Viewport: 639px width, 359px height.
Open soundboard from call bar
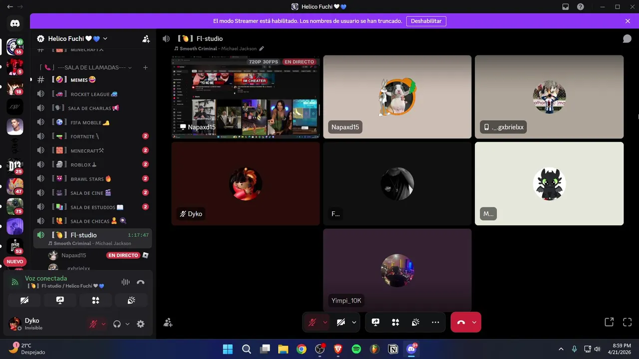[415, 323]
